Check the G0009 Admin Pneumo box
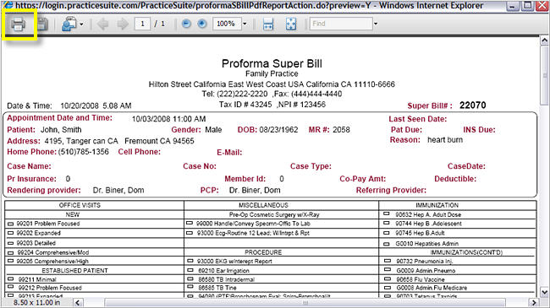This screenshot has height=308, width=550. [x=388, y=270]
